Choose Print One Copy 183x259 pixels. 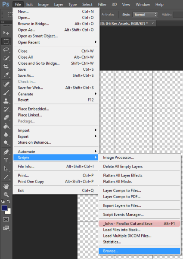click(56, 182)
